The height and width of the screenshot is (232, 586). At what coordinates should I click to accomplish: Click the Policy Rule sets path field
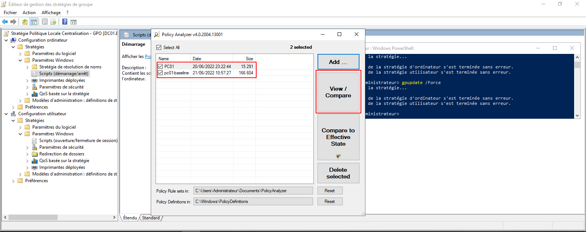pos(253,191)
